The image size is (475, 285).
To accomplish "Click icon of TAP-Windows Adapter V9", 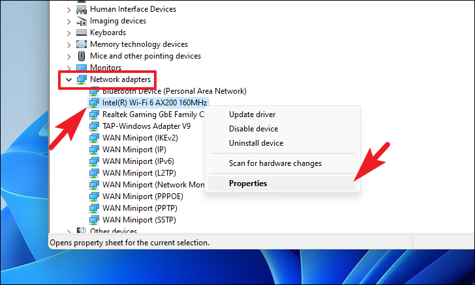I will click(94, 126).
